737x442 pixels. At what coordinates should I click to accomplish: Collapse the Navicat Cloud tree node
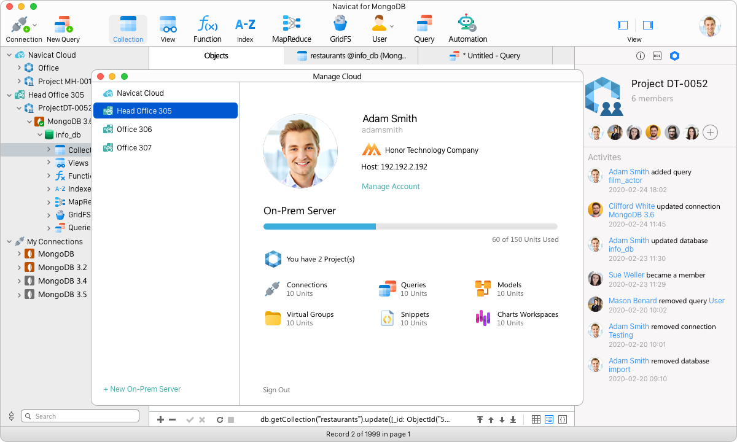pyautogui.click(x=9, y=55)
